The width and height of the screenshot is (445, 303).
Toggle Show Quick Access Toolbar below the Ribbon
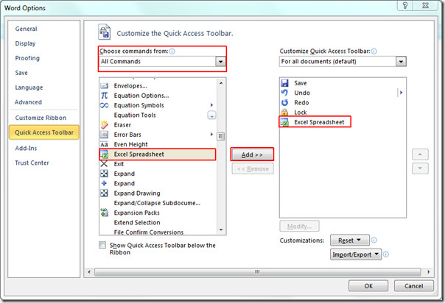click(102, 245)
